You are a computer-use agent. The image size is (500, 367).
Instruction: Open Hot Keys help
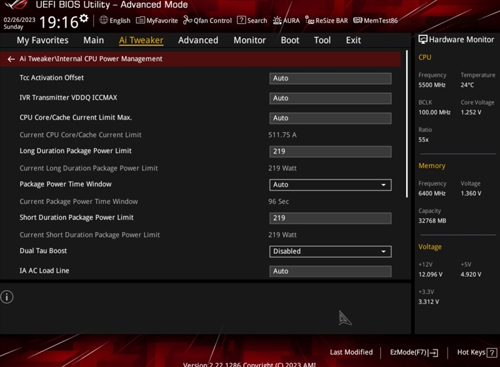click(477, 353)
